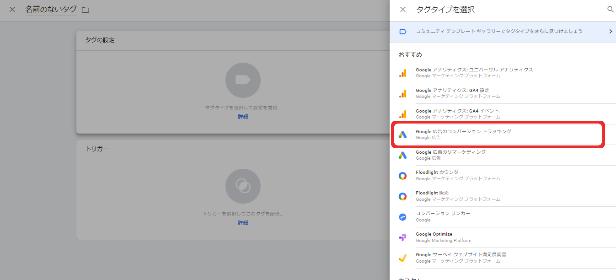Viewport: 616px width, 280px height.
Task: Expand gallery banner chevron arrow
Action: [611, 32]
